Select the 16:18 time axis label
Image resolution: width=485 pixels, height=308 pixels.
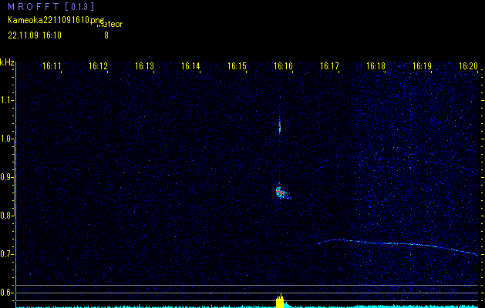(376, 66)
